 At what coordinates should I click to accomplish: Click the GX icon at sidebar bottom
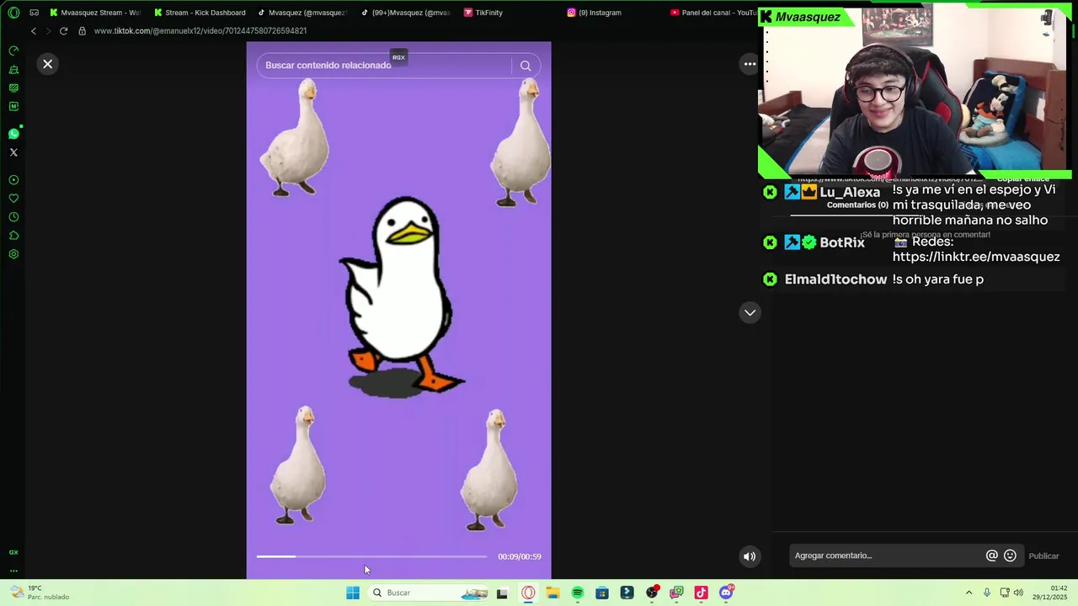tap(13, 552)
